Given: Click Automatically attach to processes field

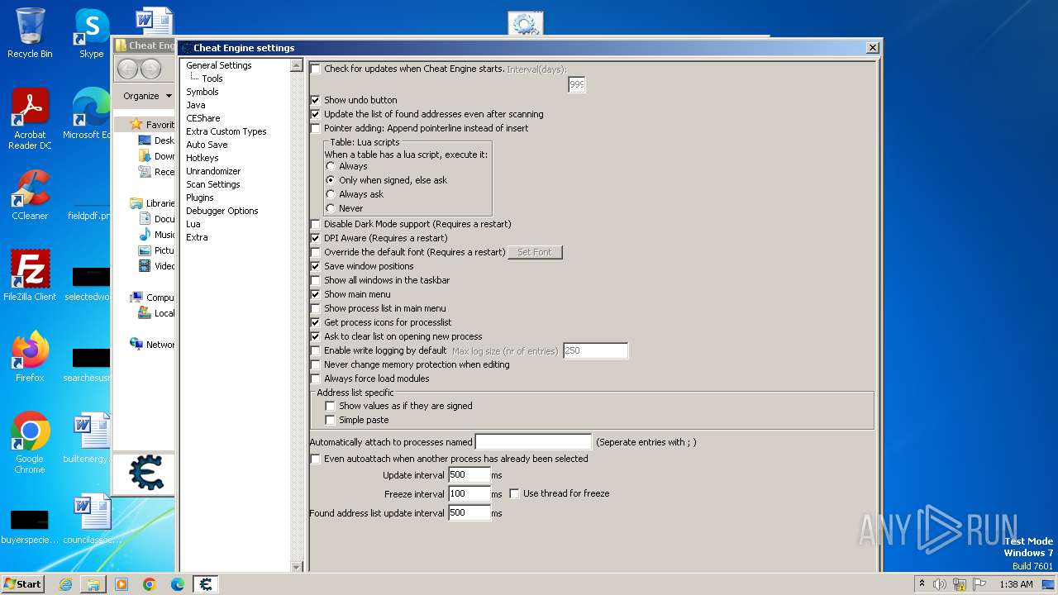Looking at the screenshot, I should coord(533,442).
